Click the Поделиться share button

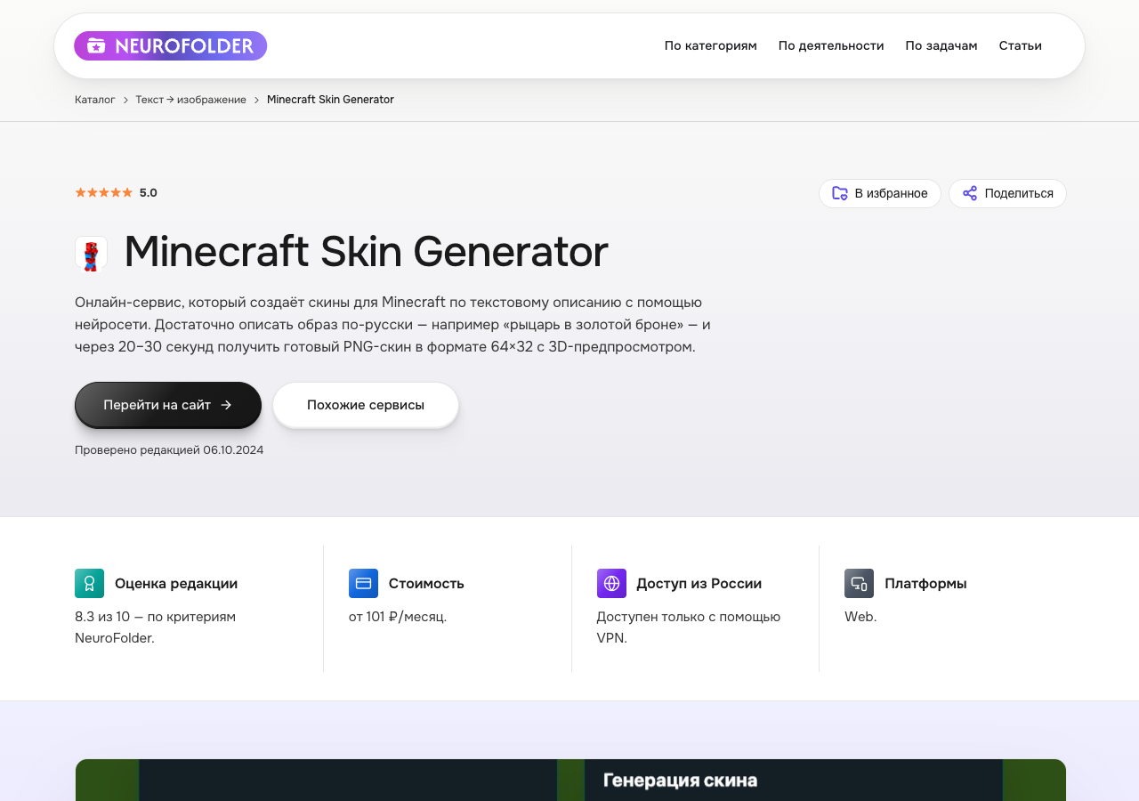pyautogui.click(x=1007, y=193)
